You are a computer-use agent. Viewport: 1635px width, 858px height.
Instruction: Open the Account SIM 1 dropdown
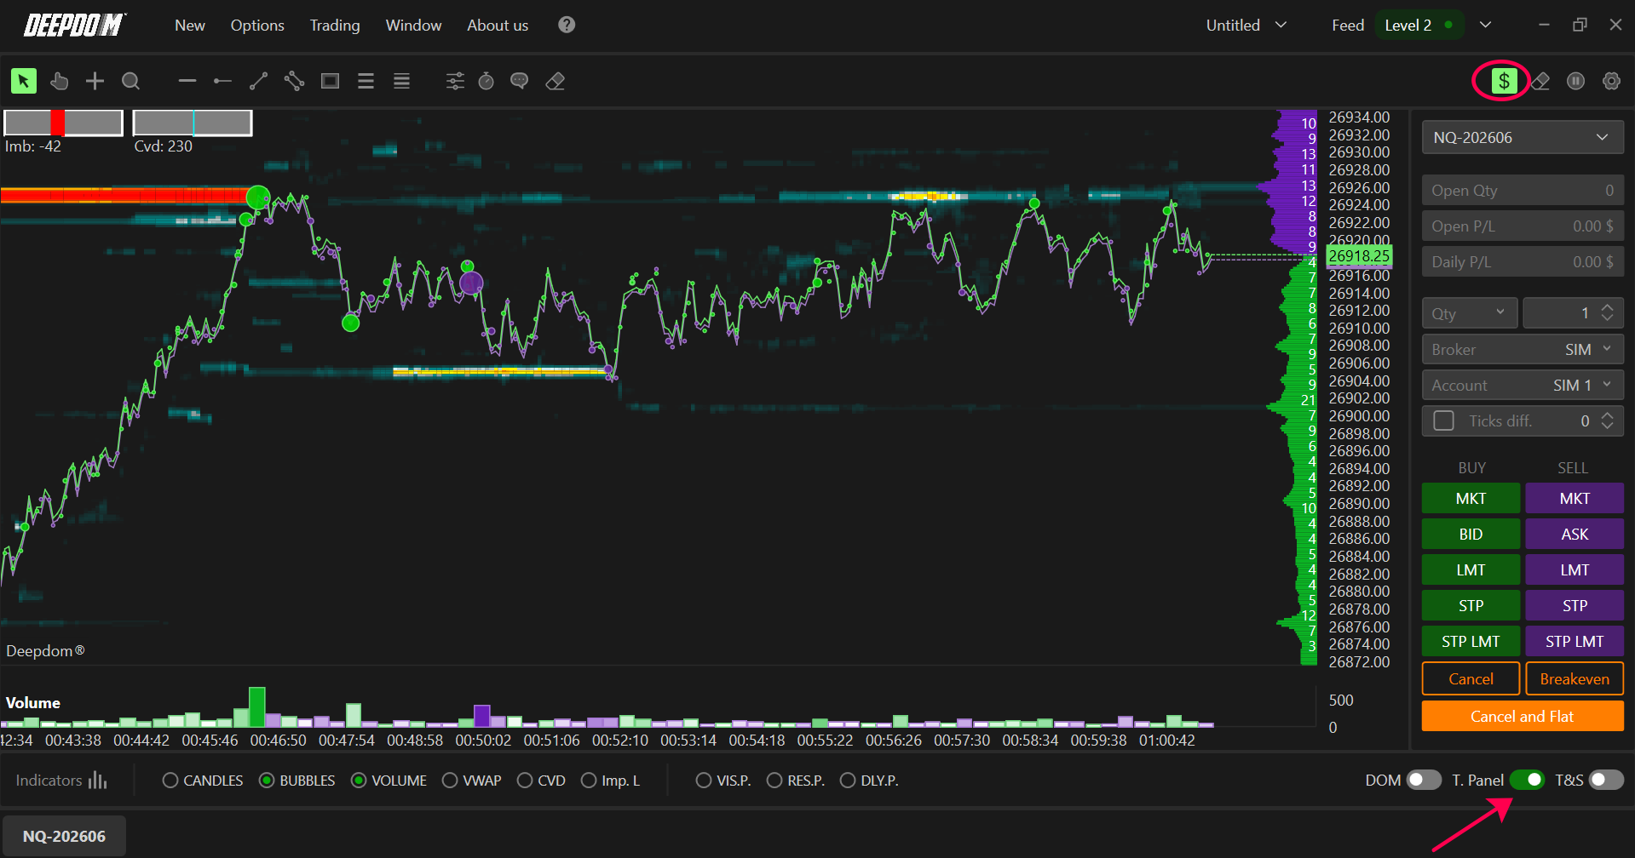[x=1523, y=385]
